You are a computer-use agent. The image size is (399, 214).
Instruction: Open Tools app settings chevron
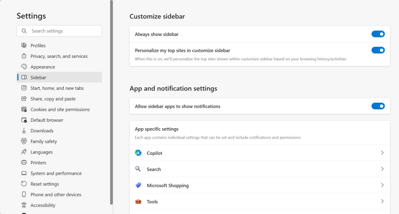(x=382, y=201)
